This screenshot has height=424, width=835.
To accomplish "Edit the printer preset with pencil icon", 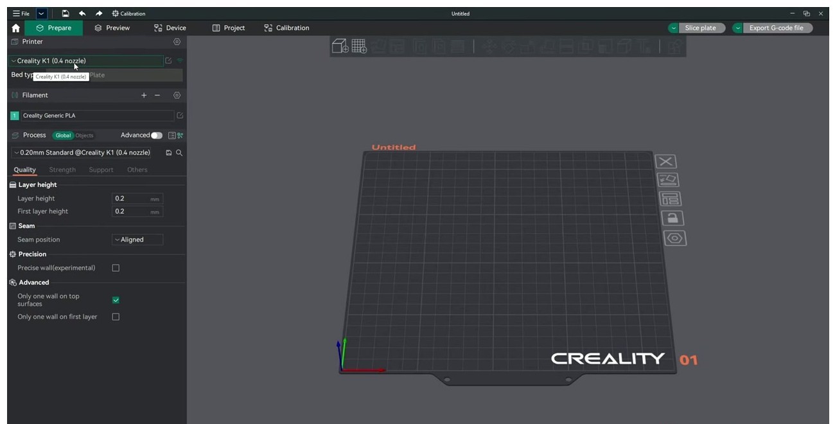I will click(168, 61).
